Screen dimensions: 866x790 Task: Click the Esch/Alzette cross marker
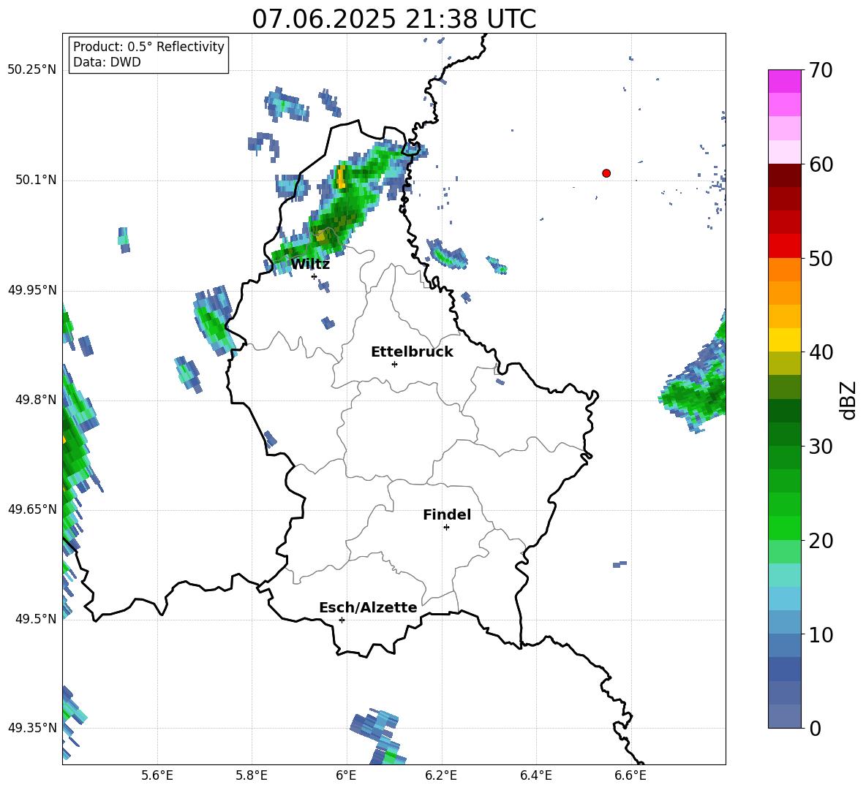click(x=342, y=620)
